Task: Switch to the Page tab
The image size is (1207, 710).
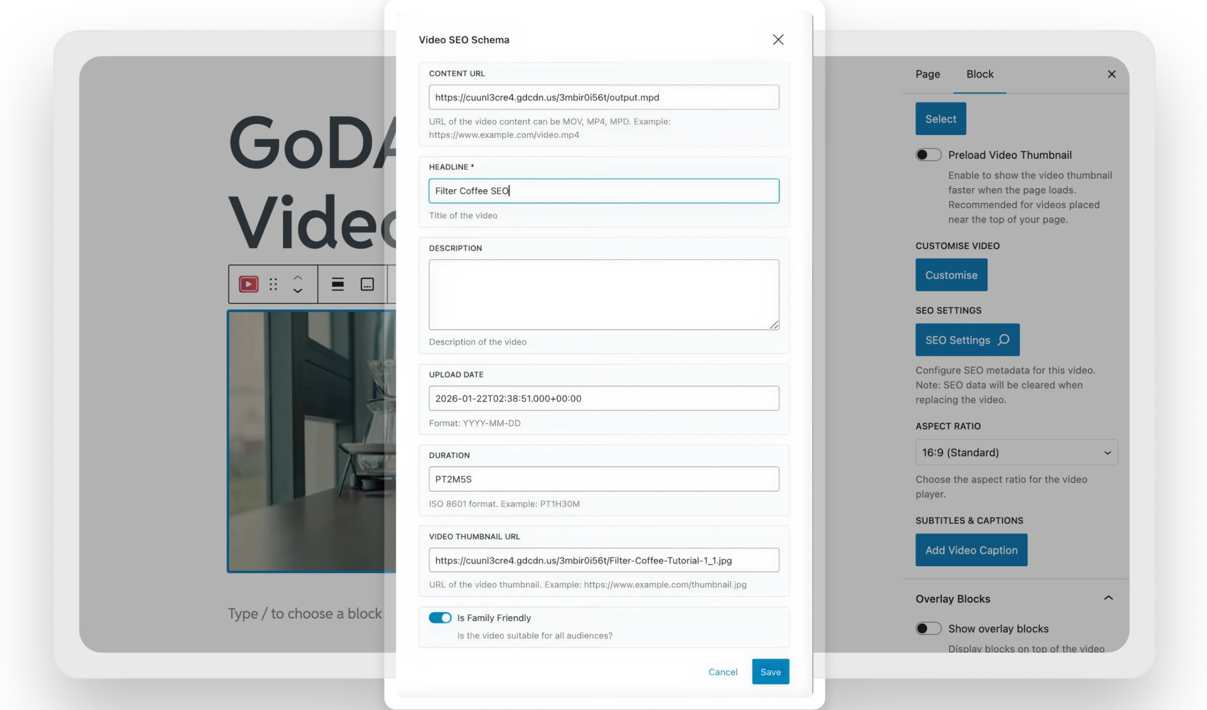Action: pyautogui.click(x=927, y=74)
